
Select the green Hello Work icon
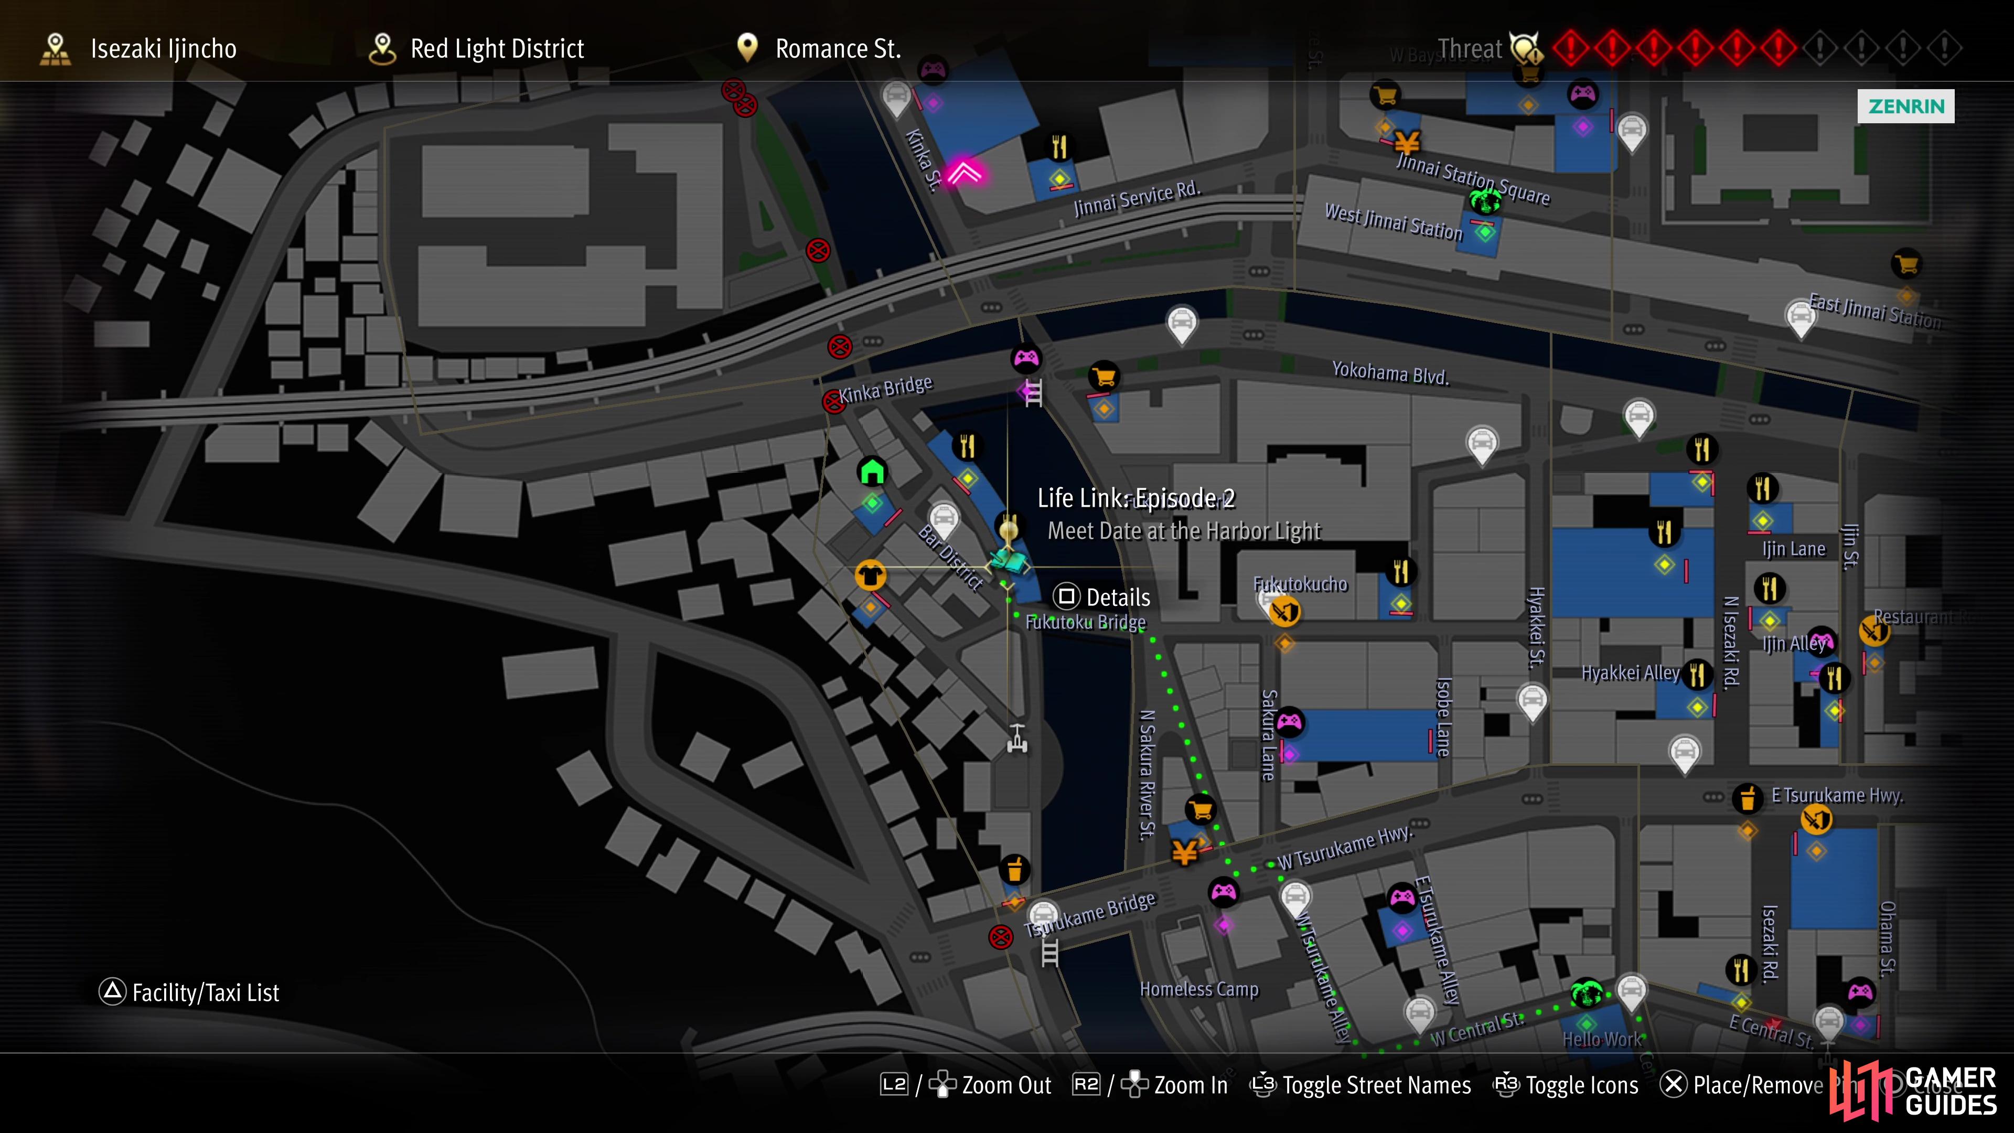click(x=1586, y=994)
